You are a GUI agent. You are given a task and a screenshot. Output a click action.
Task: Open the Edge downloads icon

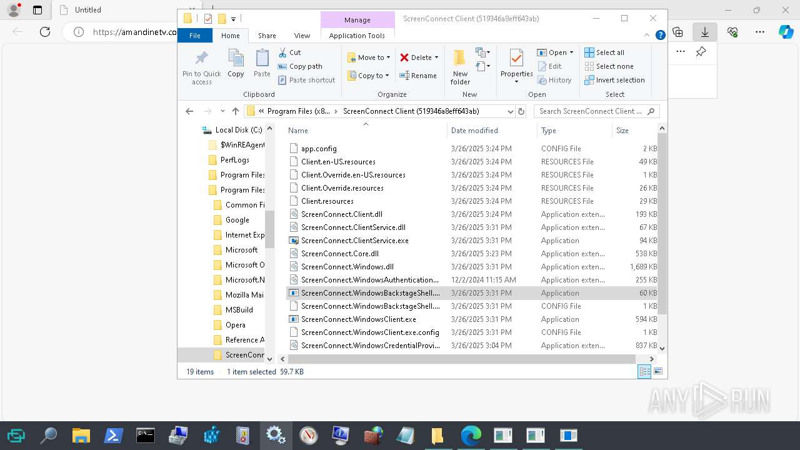pos(705,31)
